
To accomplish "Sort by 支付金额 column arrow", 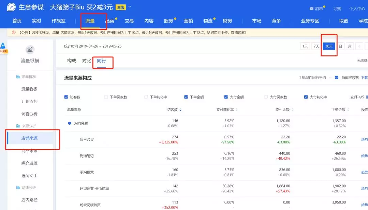I will pos(292,110).
